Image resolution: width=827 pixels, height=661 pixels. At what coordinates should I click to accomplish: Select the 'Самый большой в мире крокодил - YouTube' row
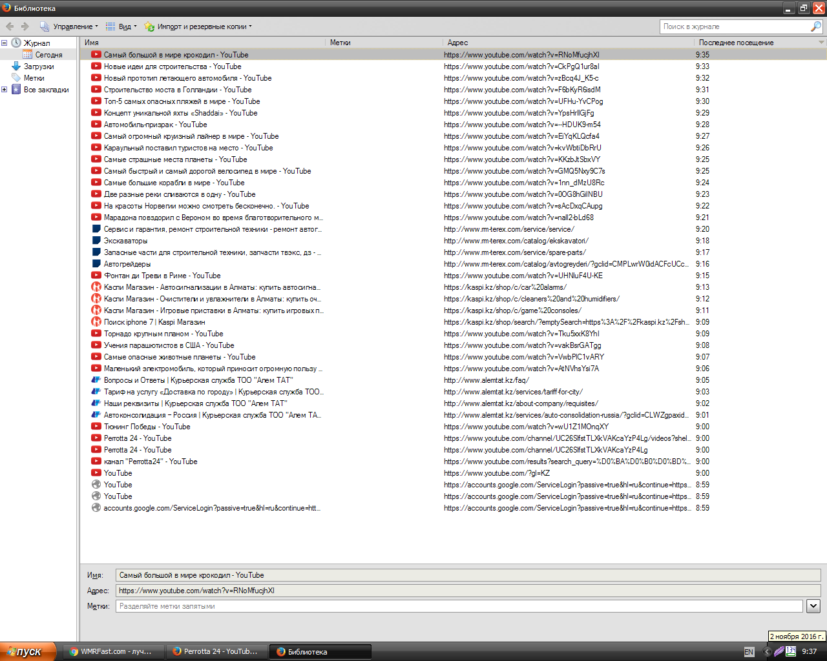pyautogui.click(x=454, y=55)
